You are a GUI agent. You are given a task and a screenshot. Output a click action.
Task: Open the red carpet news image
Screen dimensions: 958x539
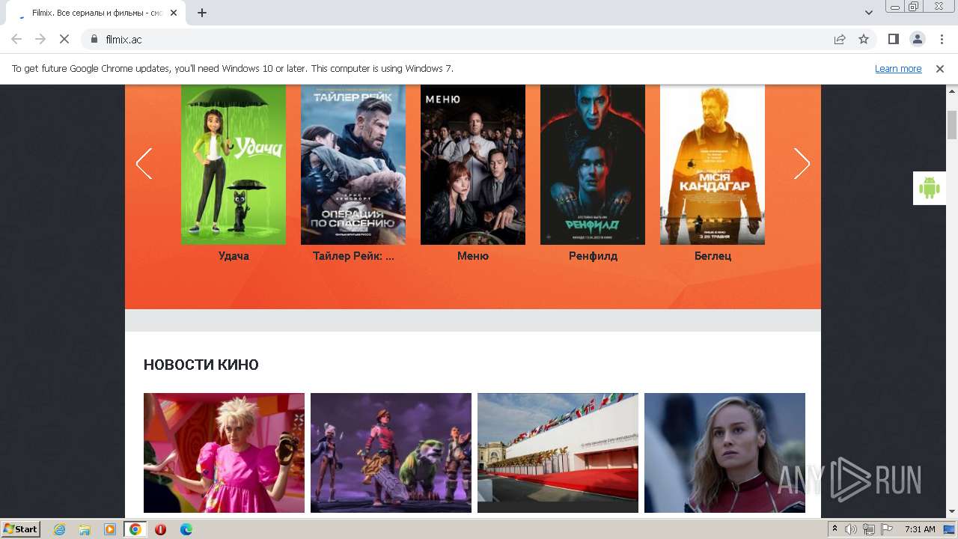click(558, 453)
